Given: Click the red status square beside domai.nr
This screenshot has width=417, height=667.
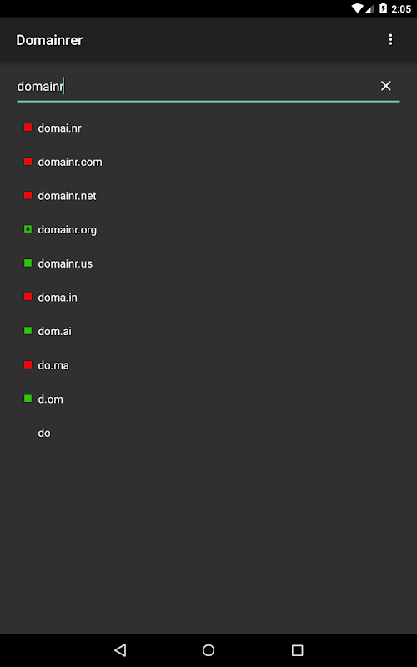Looking at the screenshot, I should click(x=28, y=128).
